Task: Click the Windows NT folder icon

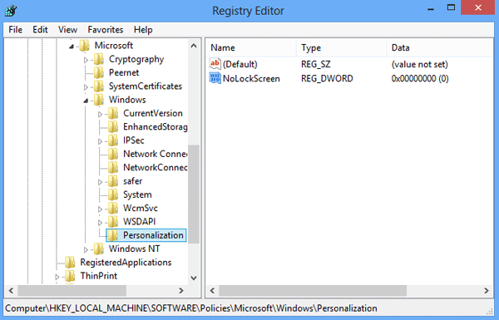Action: coord(99,249)
